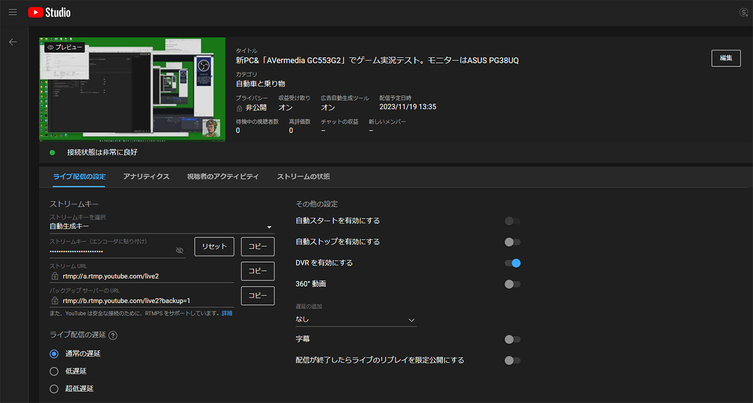The image size is (753, 403).
Task: Click the lock icon next to 非公開
Action: pyautogui.click(x=239, y=108)
